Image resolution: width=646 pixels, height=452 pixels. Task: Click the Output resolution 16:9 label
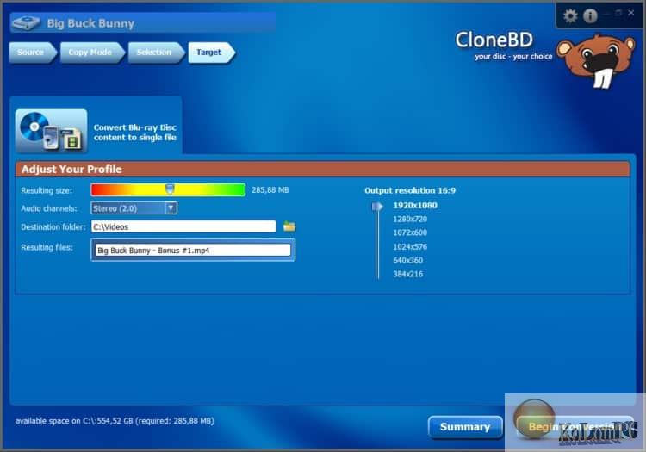410,190
